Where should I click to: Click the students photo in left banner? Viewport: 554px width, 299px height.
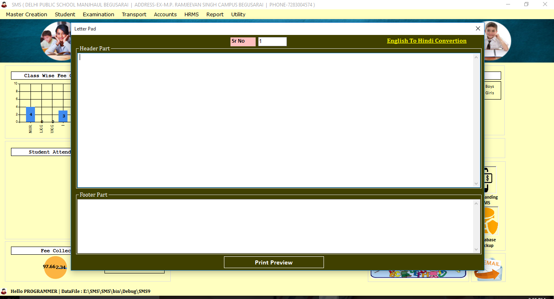tap(56, 40)
